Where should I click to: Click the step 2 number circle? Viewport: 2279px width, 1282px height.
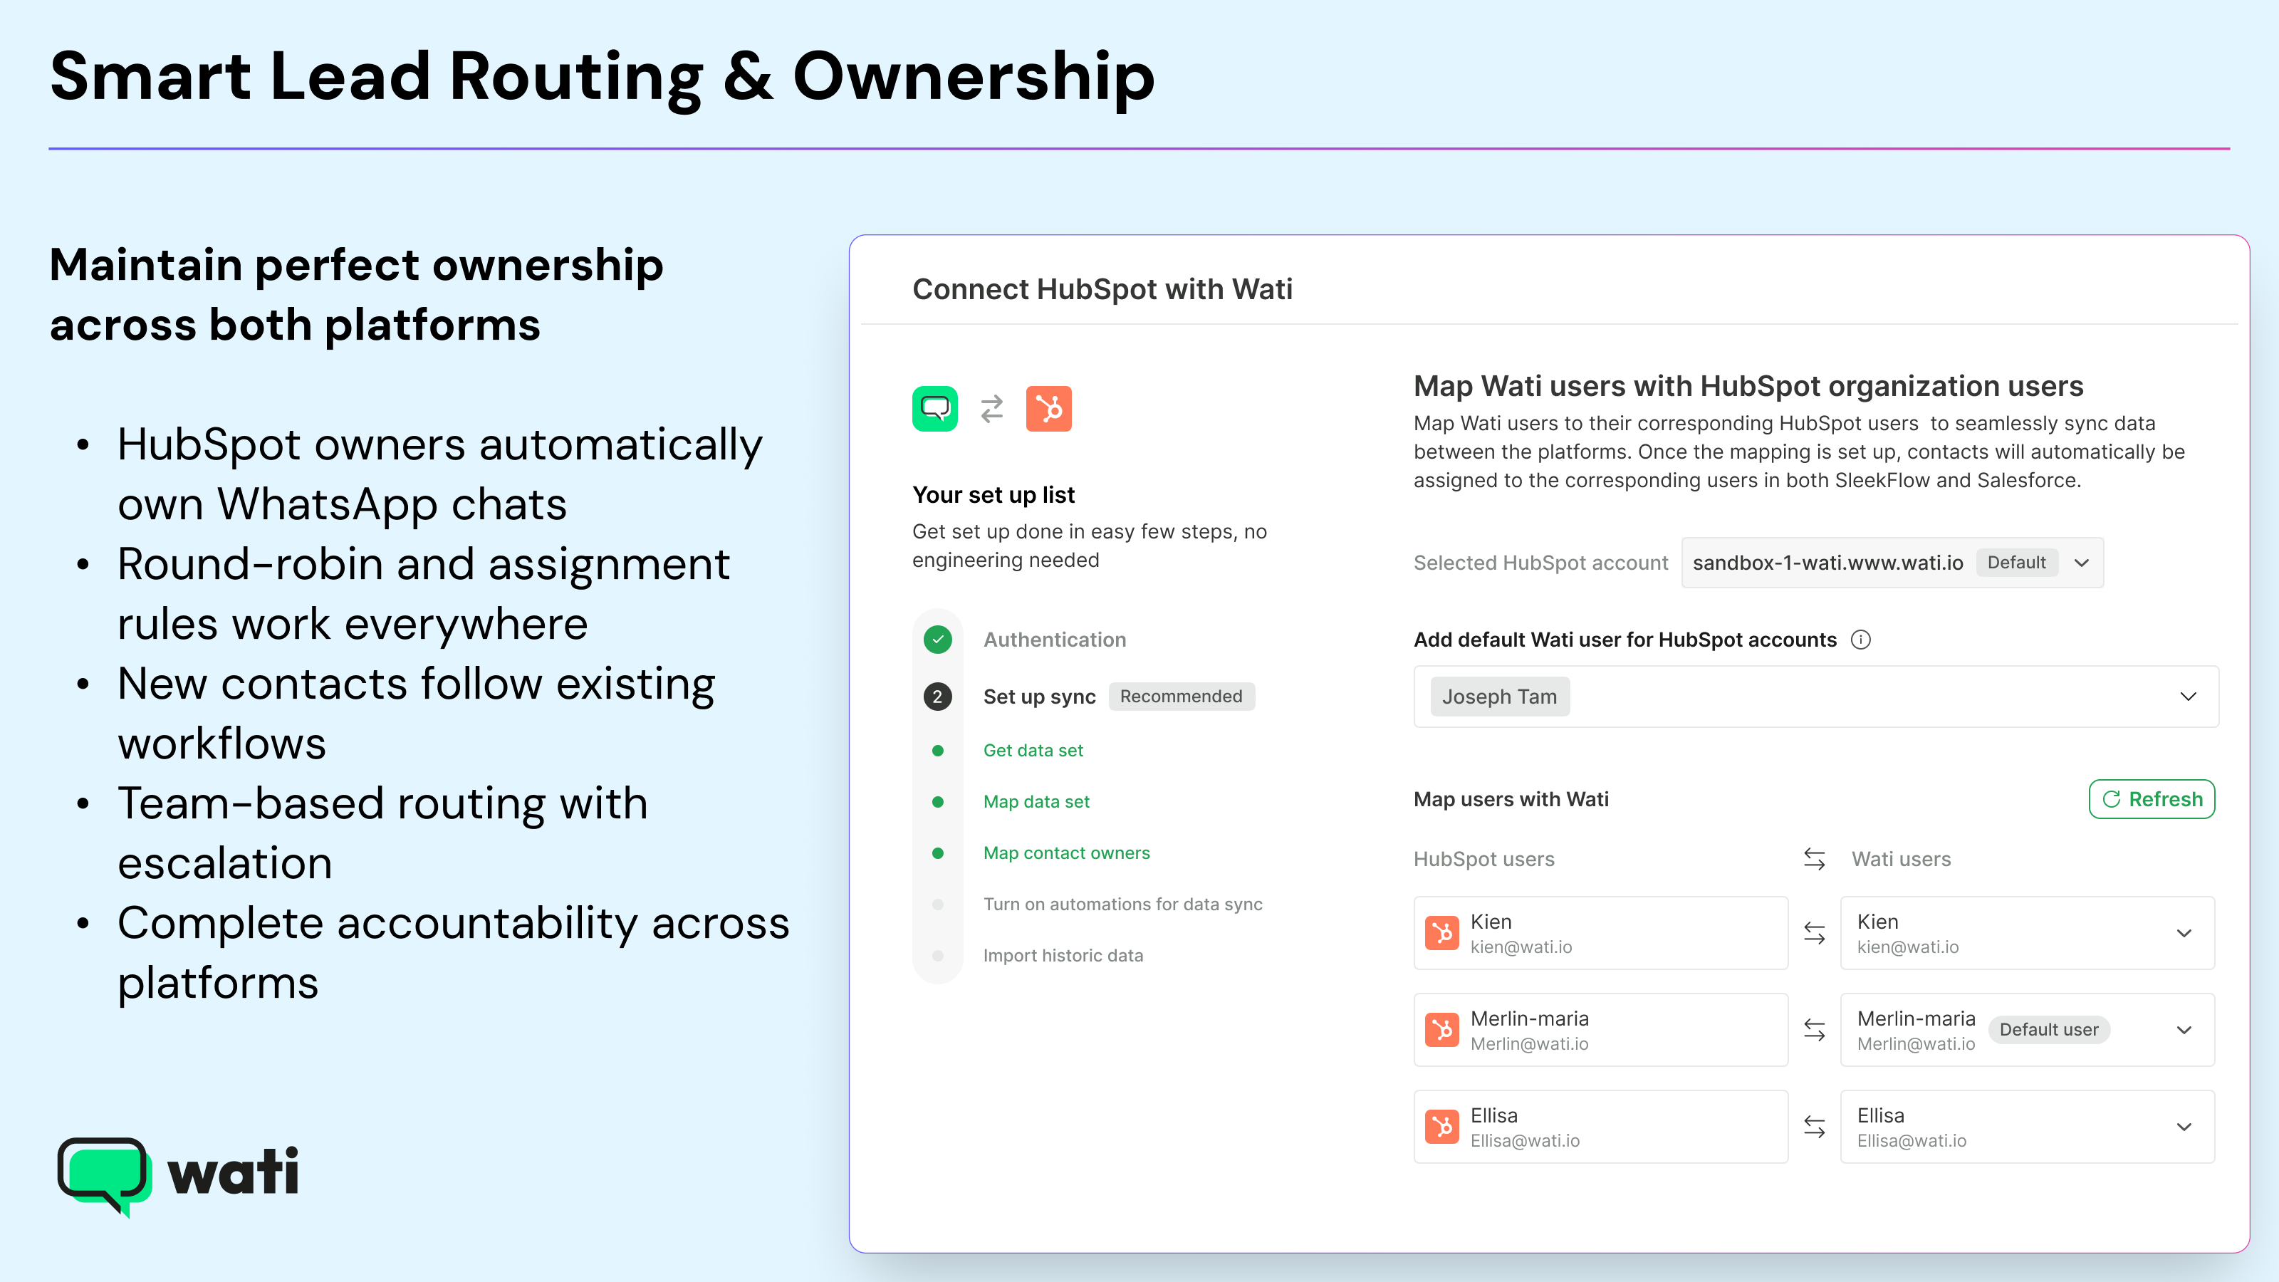pos(937,697)
